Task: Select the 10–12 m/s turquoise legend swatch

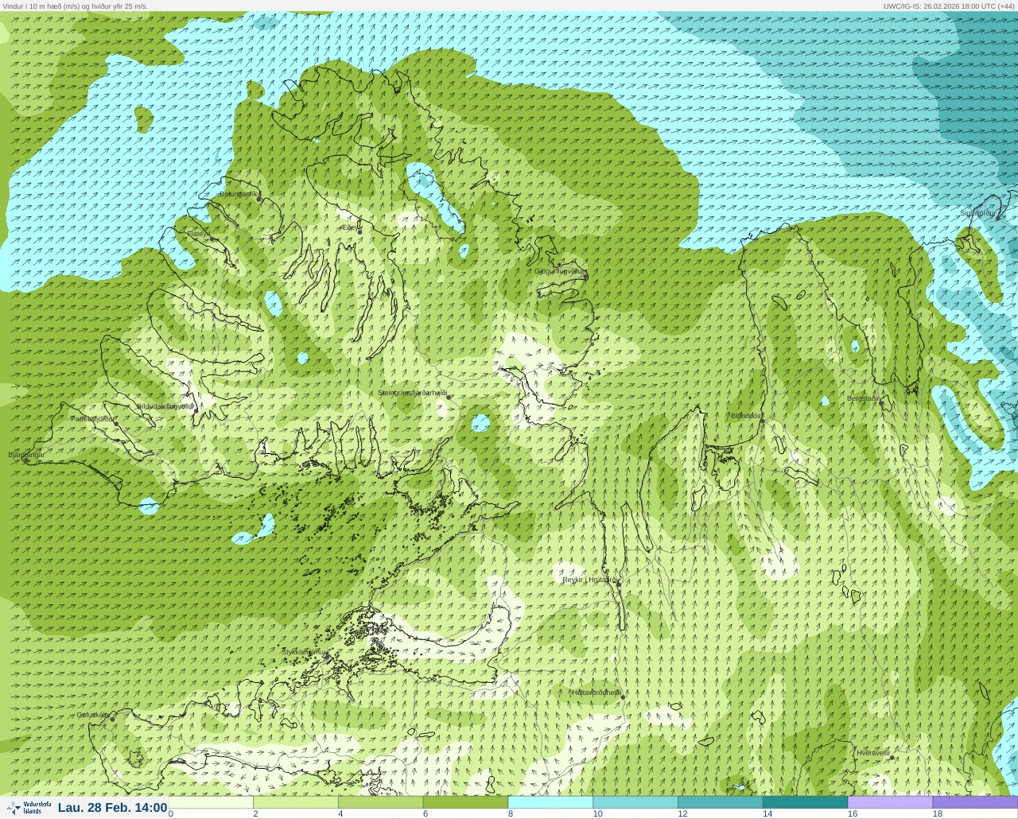Action: 635,802
